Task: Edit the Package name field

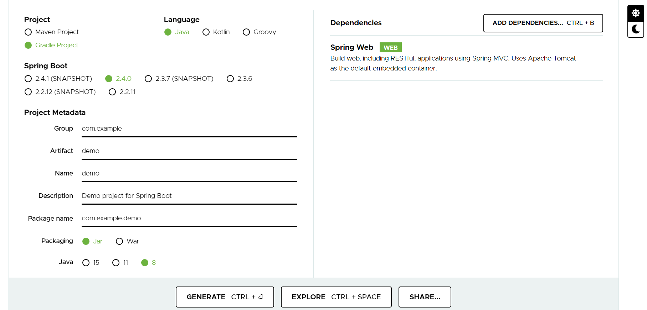Action: [189, 219]
